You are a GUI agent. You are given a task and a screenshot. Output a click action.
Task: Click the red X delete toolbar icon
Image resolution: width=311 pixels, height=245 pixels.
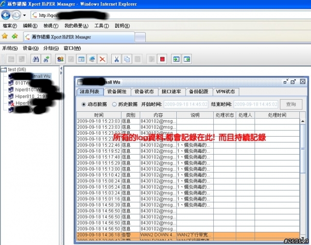[103, 59]
